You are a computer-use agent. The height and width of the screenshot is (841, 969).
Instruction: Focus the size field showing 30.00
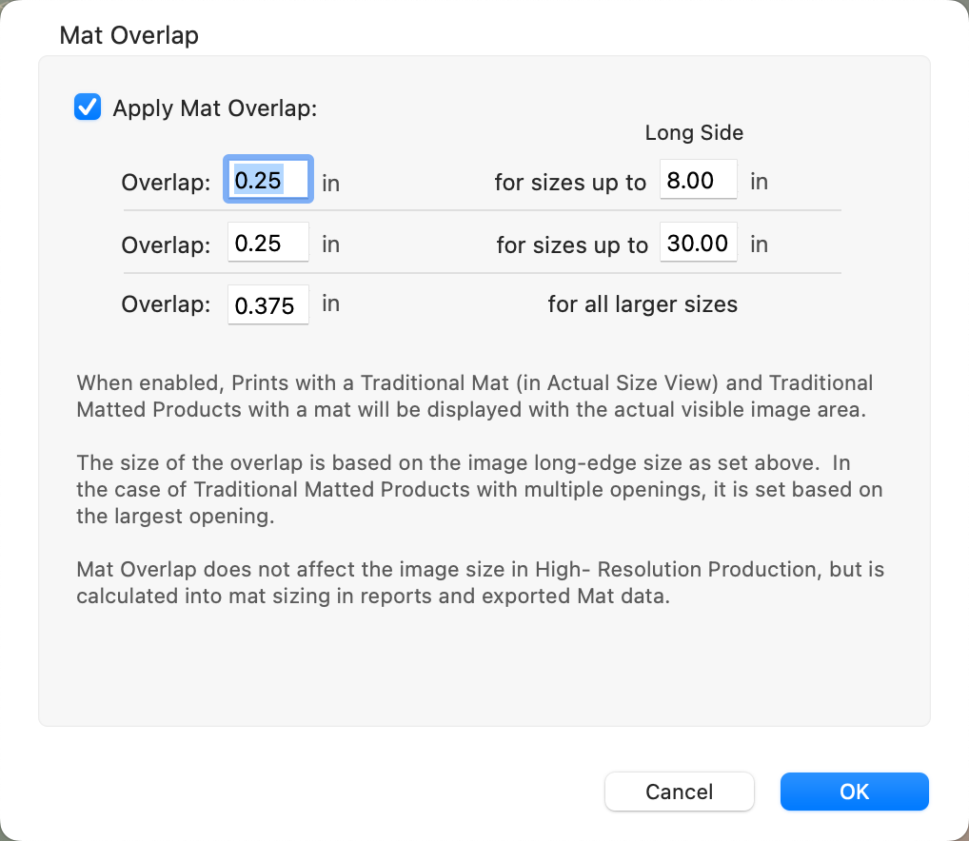pyautogui.click(x=698, y=244)
